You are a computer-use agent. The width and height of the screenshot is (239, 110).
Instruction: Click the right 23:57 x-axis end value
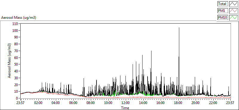[x=230, y=103]
